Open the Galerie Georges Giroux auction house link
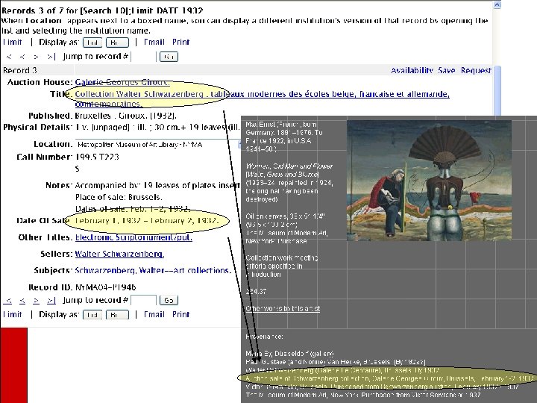The height and width of the screenshot is (403, 537). [x=122, y=82]
